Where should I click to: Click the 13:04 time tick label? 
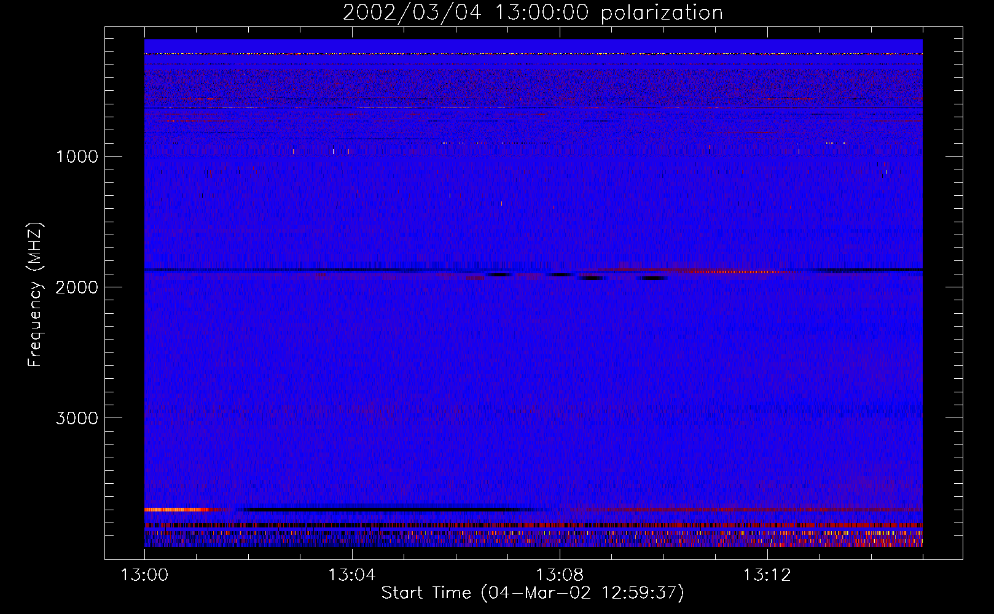351,575
